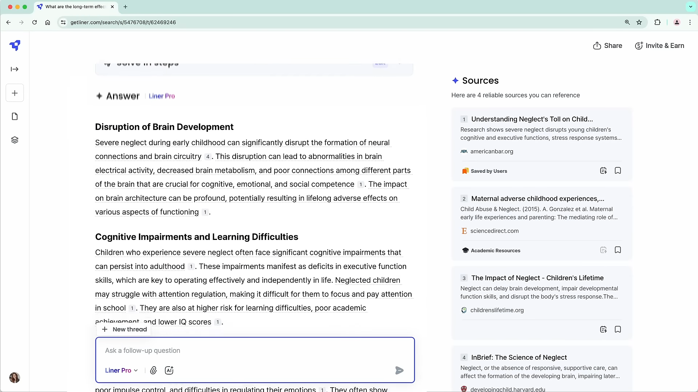
Task: Add citation for americanbar.org source
Action: point(603,171)
